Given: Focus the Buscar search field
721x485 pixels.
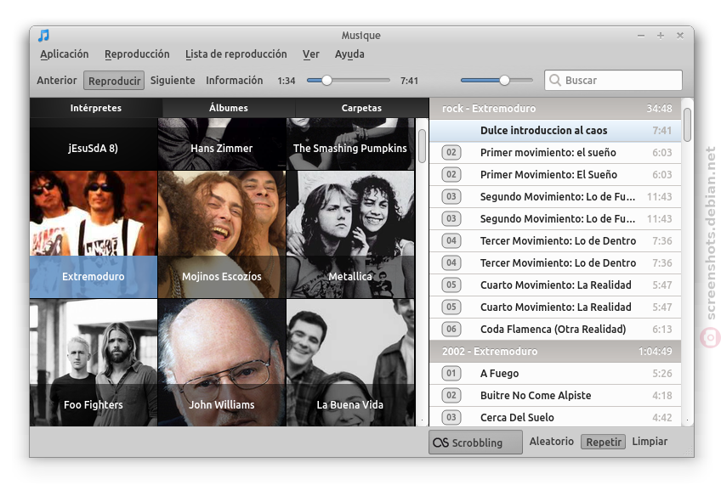Looking at the screenshot, I should [613, 80].
